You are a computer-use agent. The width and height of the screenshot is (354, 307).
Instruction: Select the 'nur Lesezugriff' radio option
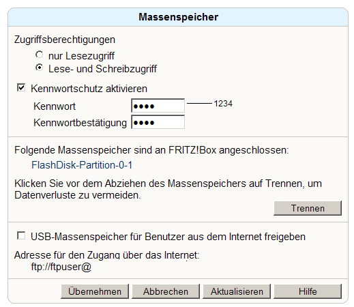click(39, 55)
